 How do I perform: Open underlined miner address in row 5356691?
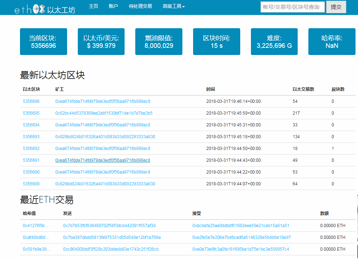tap(103, 160)
